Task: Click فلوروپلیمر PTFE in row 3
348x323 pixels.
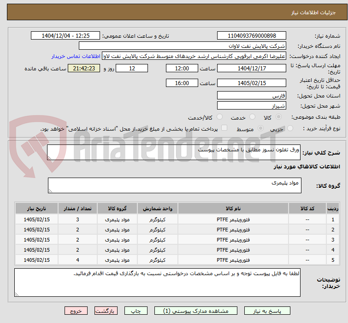Action: 233,240
